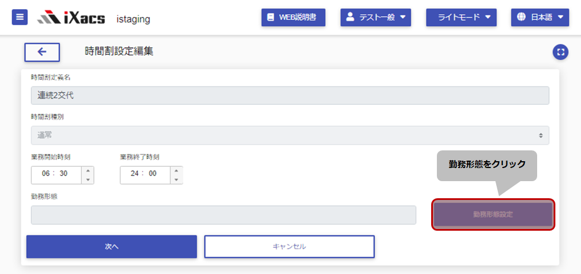Viewport: 581px width, 274px height.
Task: Click the empty 勤務形態 field
Action: click(223, 215)
